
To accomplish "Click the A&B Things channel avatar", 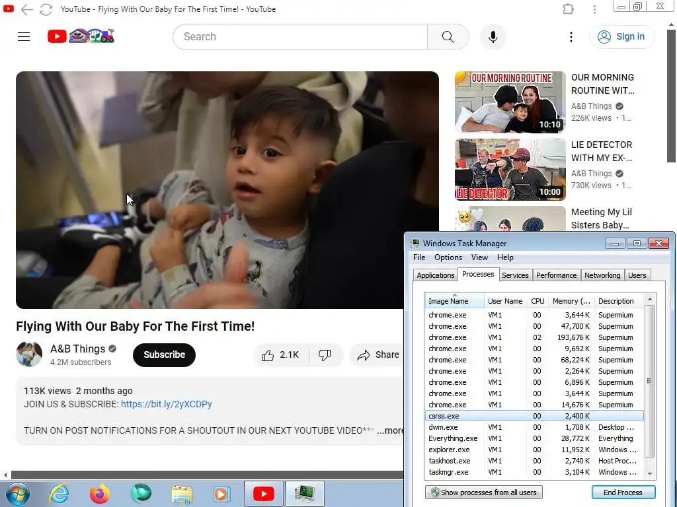I will pyautogui.click(x=29, y=355).
